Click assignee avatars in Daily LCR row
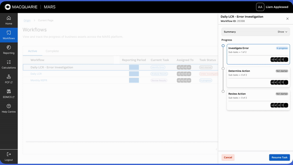This screenshot has height=165, width=293. 184,74
